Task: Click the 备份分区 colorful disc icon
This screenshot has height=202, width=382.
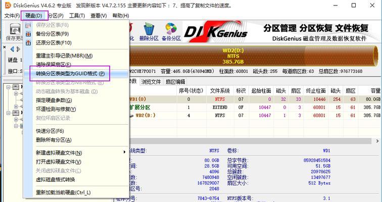Action: click(x=171, y=29)
